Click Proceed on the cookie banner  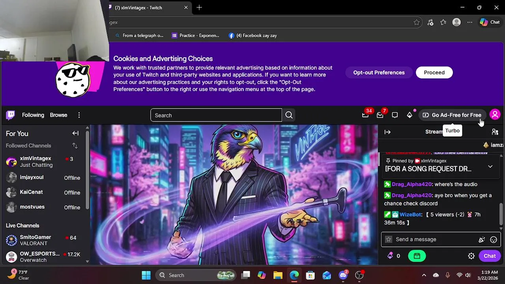click(434, 73)
